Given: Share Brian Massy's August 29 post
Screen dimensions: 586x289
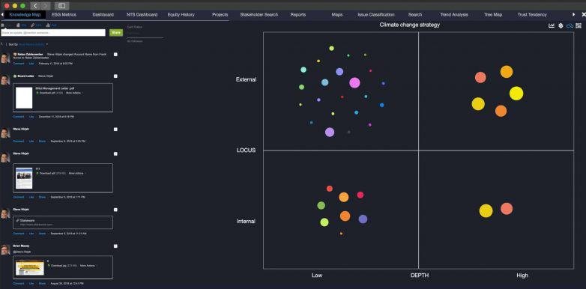Looking at the screenshot, I should pos(42,284).
